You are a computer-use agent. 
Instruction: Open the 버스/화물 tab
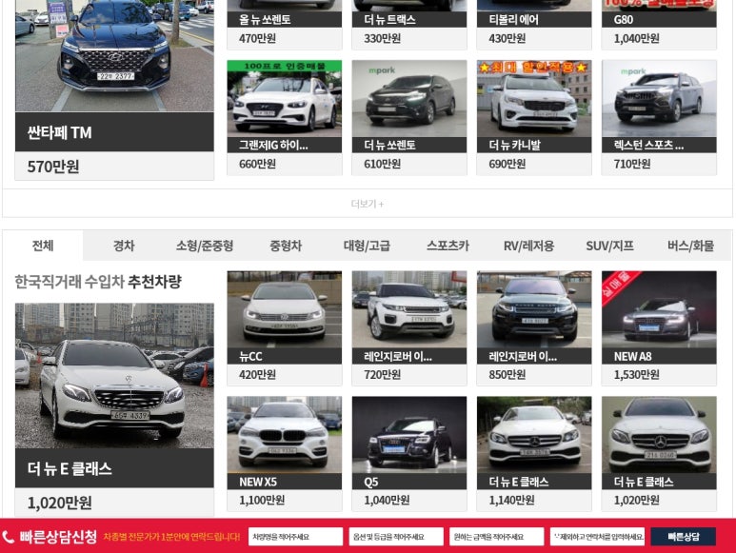690,246
